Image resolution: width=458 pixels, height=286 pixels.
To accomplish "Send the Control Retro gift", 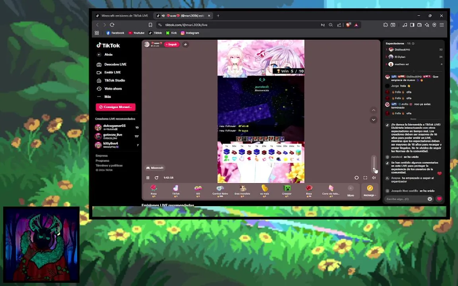I will [220, 191].
